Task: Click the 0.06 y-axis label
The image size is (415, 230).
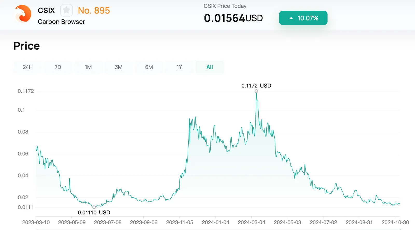Action: 23,154
